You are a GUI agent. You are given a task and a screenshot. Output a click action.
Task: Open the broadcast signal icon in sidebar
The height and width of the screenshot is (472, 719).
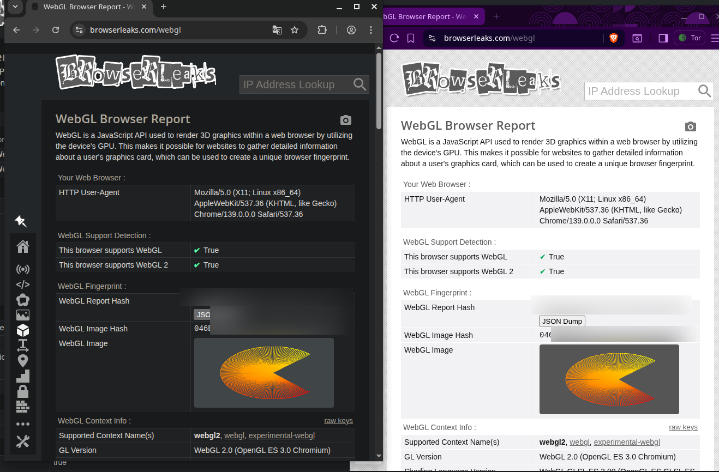[x=23, y=269]
